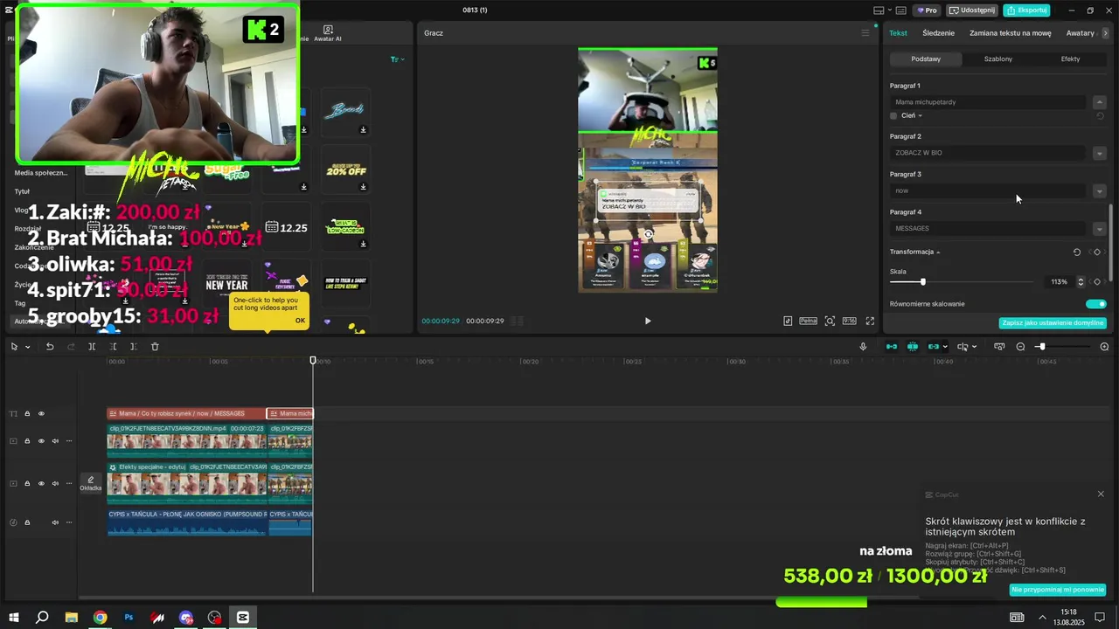
Task: Click the focus zoom magnifier icon in player
Action: coord(830,321)
